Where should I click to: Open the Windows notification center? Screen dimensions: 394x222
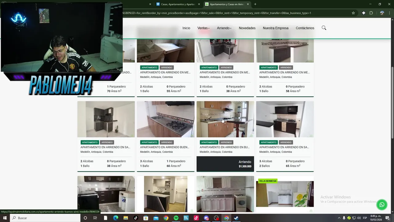[388, 218]
